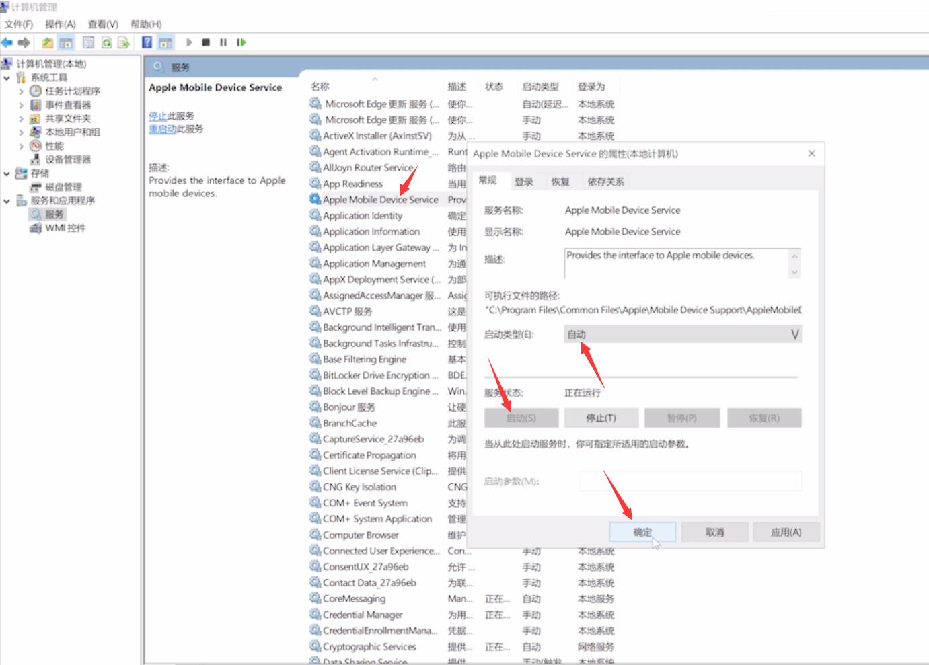This screenshot has height=665, width=929.
Task: Pause service with toolbar pause icon
Action: pyautogui.click(x=223, y=42)
